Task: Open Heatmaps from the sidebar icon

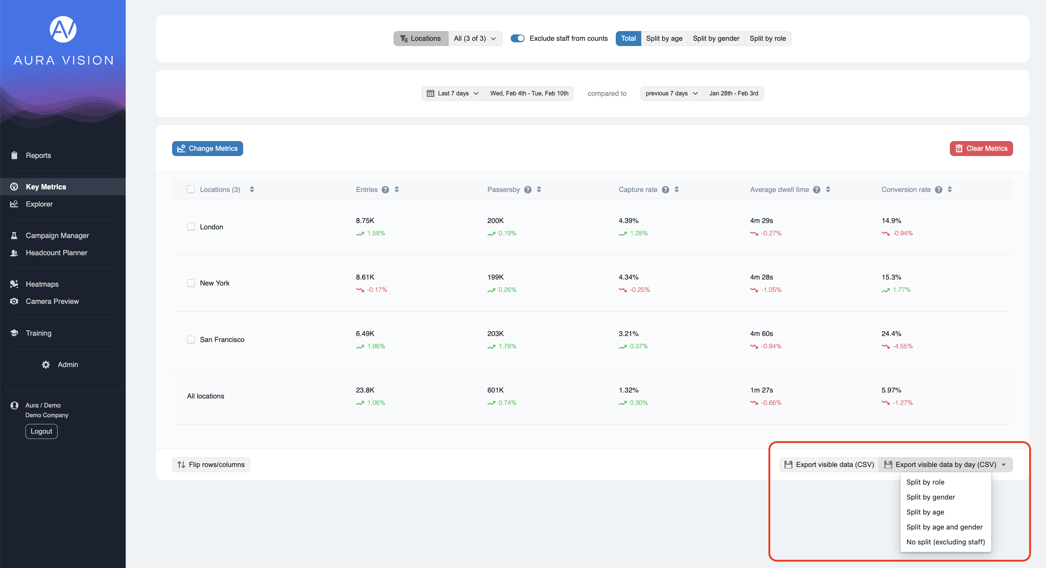Action: click(x=14, y=284)
